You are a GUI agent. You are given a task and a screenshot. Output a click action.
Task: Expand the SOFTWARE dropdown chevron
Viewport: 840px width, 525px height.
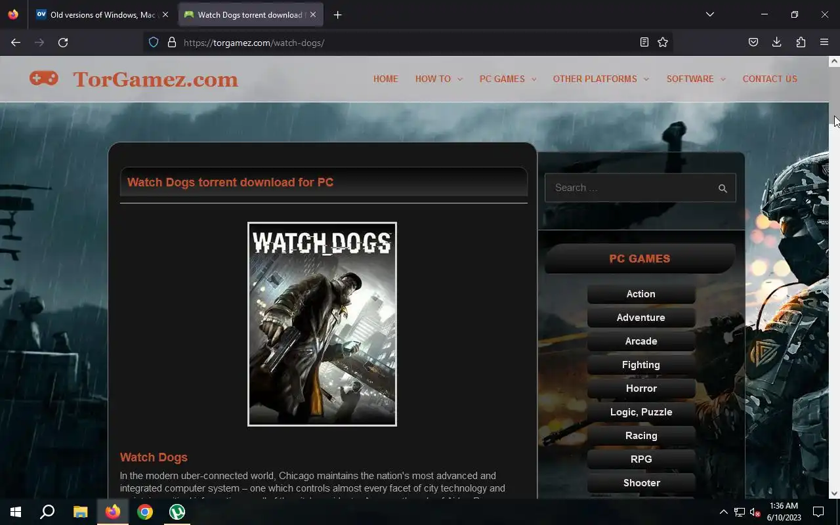[x=723, y=79]
